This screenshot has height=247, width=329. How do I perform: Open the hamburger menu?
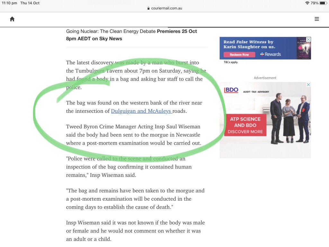tap(316, 19)
